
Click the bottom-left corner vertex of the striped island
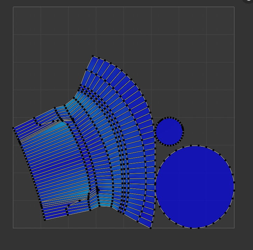(45, 220)
